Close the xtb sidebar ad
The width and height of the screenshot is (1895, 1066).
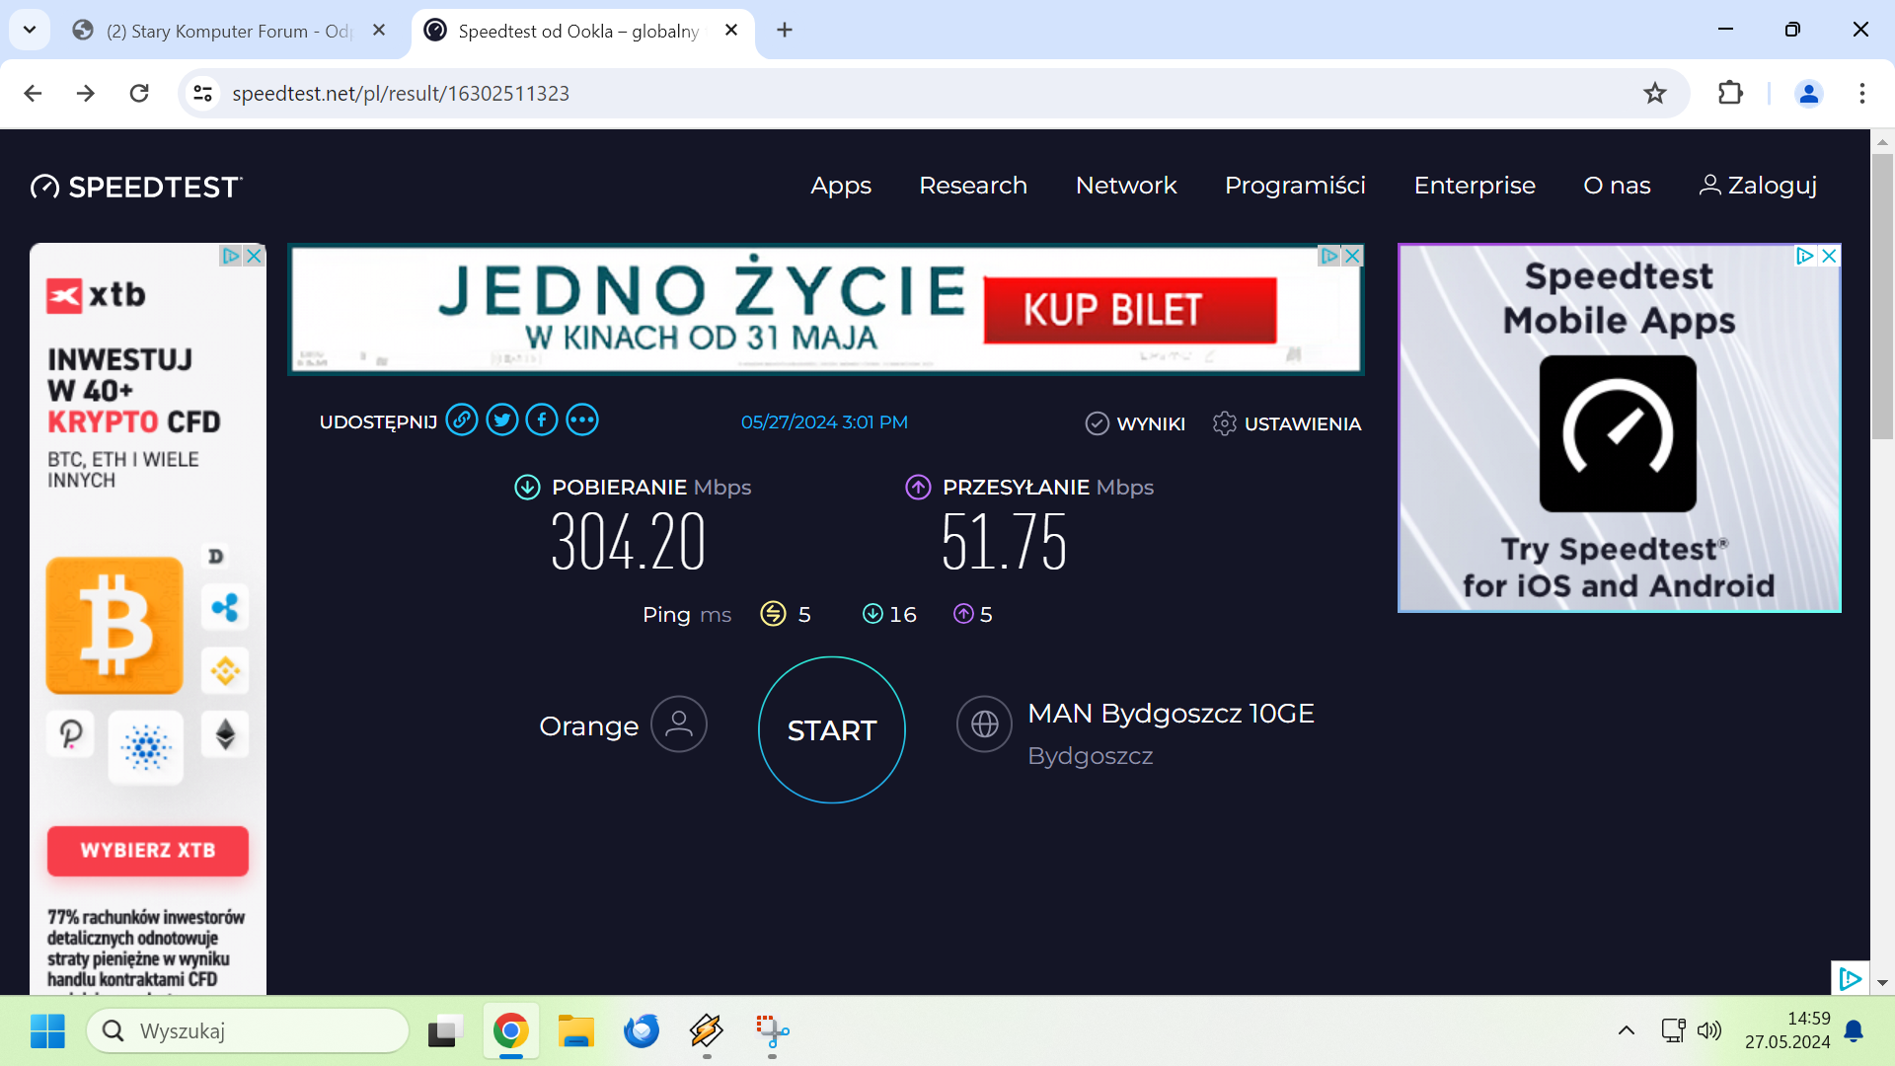pos(254,256)
